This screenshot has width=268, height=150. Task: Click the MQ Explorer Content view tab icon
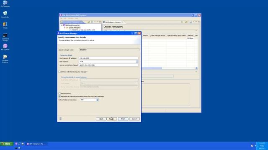(x=104, y=22)
